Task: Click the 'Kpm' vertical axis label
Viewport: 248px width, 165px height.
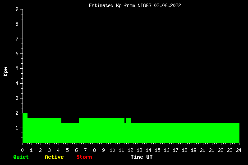Action: (x=6, y=71)
